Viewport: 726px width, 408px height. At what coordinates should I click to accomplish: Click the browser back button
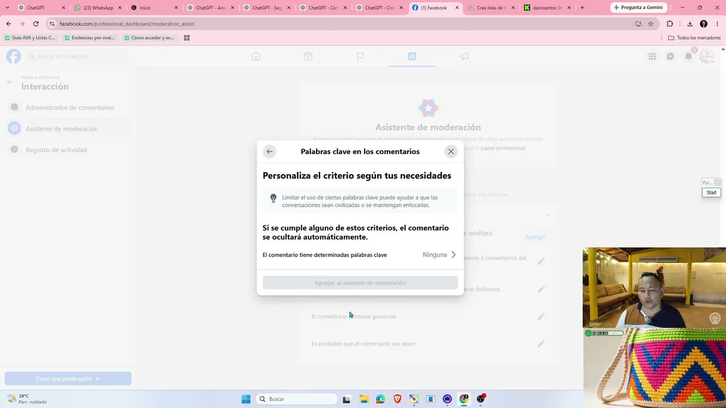pos(9,24)
